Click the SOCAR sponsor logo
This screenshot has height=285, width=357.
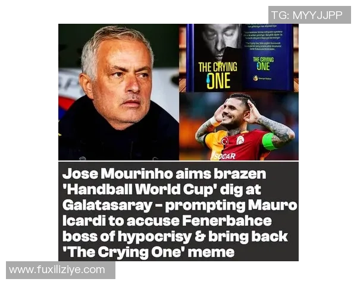coord(224,156)
